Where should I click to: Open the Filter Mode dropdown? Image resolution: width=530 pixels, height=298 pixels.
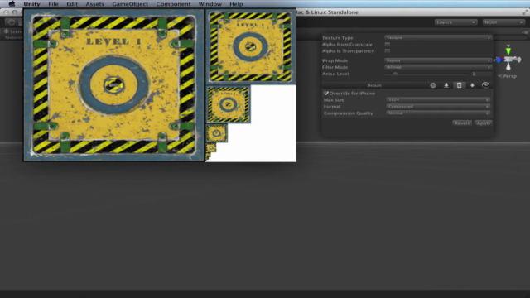pos(438,67)
